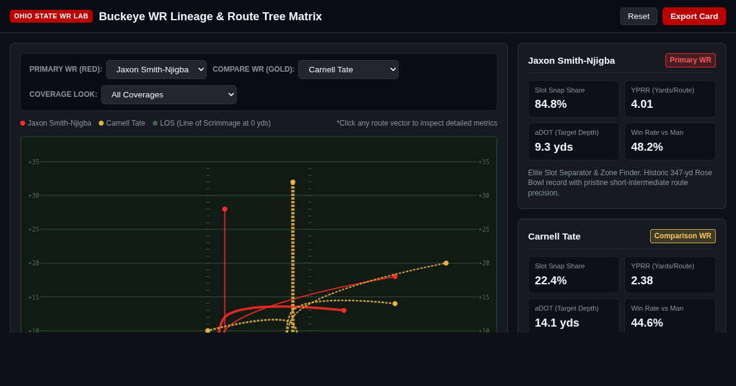This screenshot has height=386, width=736.
Task: Click Jaxon's YPRR value 4.01
Action: coord(642,104)
